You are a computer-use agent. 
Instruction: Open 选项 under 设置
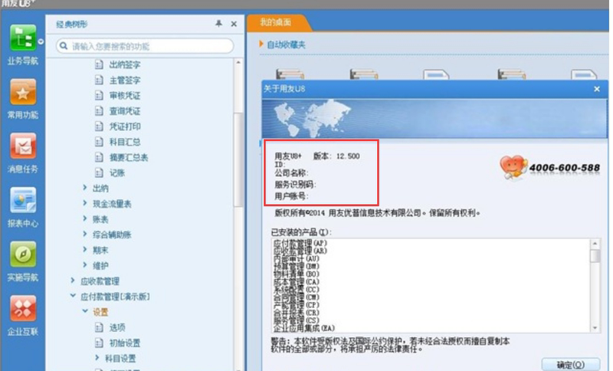pos(116,327)
